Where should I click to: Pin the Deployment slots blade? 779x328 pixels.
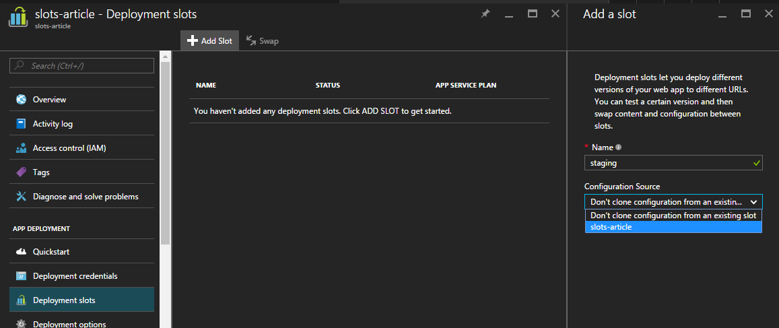(x=485, y=14)
